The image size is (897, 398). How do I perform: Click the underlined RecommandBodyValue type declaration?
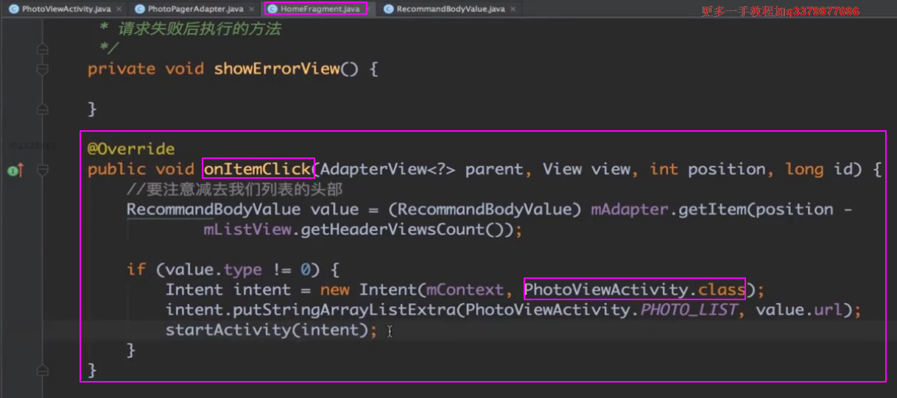click(x=214, y=209)
